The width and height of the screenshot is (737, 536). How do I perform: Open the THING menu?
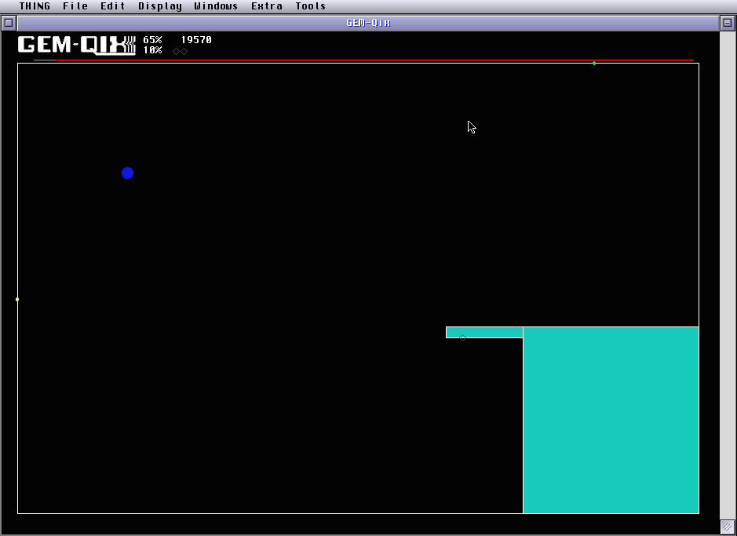tap(35, 6)
